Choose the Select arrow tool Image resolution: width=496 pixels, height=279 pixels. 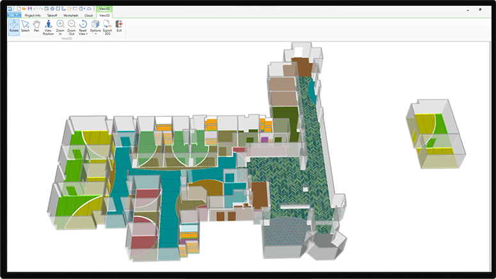click(x=25, y=26)
